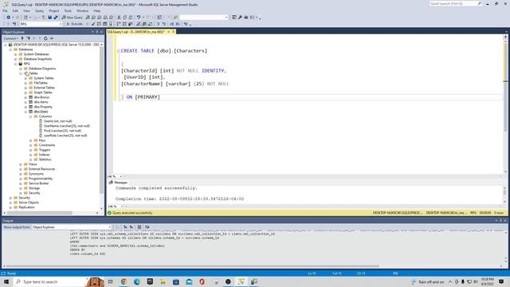Select the Pwd (varchar(25), not null) column
The image size is (510, 287).
(62, 131)
